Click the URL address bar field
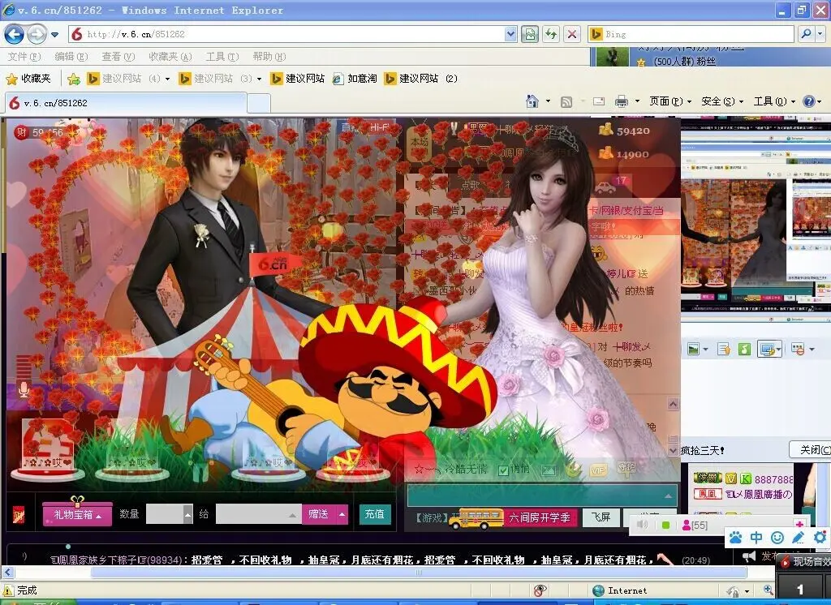This screenshot has width=831, height=605. coord(294,34)
